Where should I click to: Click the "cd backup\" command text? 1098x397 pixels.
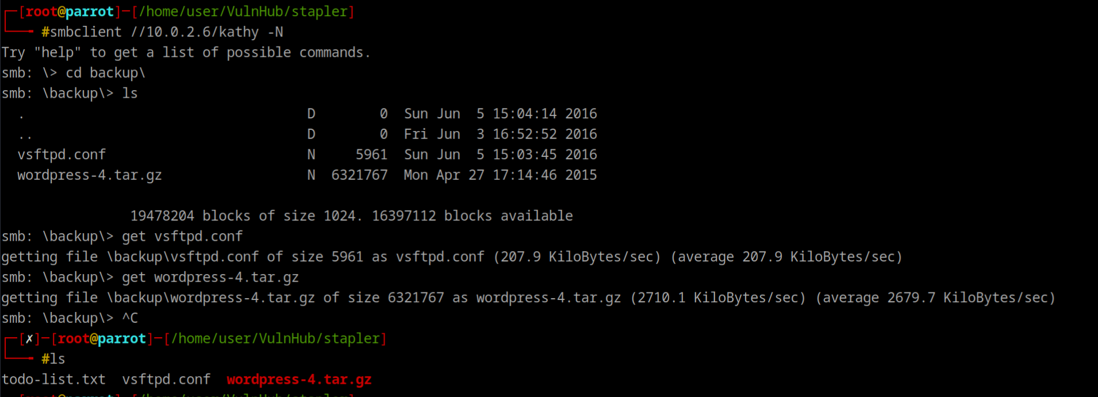point(106,73)
